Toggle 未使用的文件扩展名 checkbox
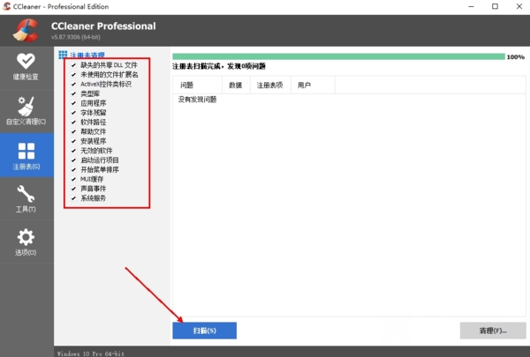The width and height of the screenshot is (530, 357). 73,75
